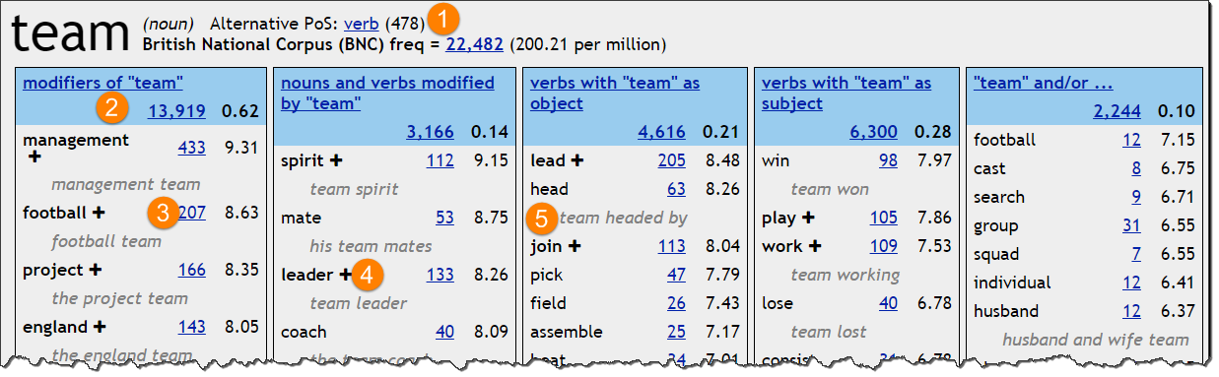This screenshot has height=377, width=1219.
Task: Expand the plus next to 'england'
Action: [100, 326]
